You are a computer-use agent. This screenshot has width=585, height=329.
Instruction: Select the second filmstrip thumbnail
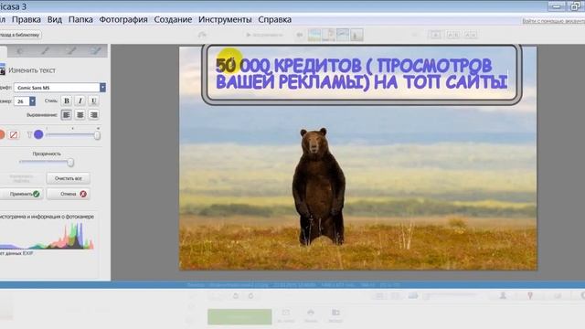coord(328,35)
